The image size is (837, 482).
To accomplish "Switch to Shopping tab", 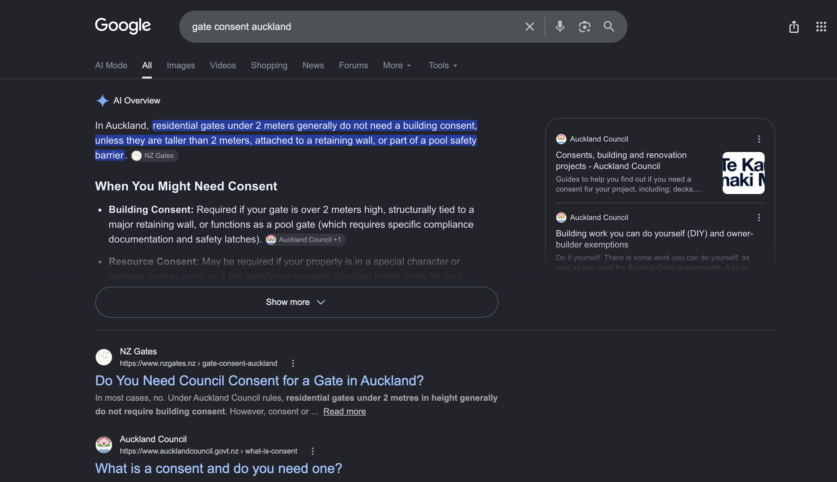I will [x=269, y=66].
